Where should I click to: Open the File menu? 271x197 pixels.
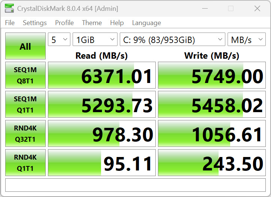(10, 23)
